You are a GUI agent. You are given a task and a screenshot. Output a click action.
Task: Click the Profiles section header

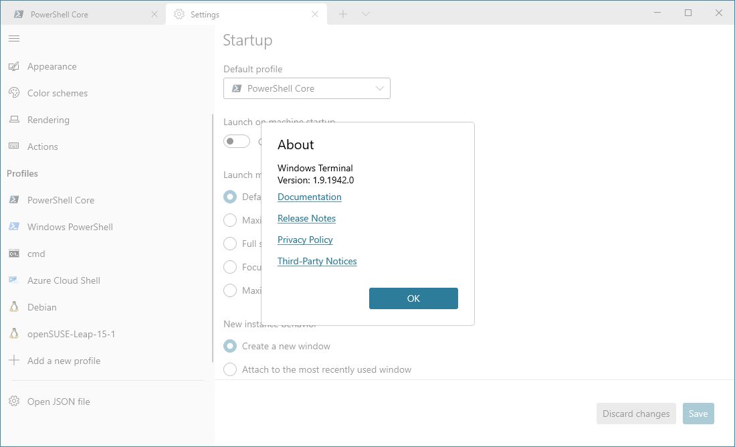(22, 173)
